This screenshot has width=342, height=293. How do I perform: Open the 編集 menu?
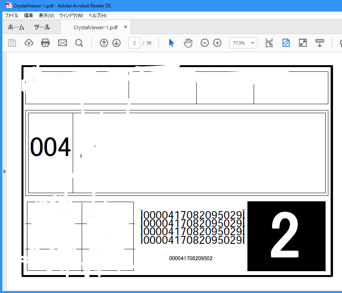pyautogui.click(x=29, y=16)
